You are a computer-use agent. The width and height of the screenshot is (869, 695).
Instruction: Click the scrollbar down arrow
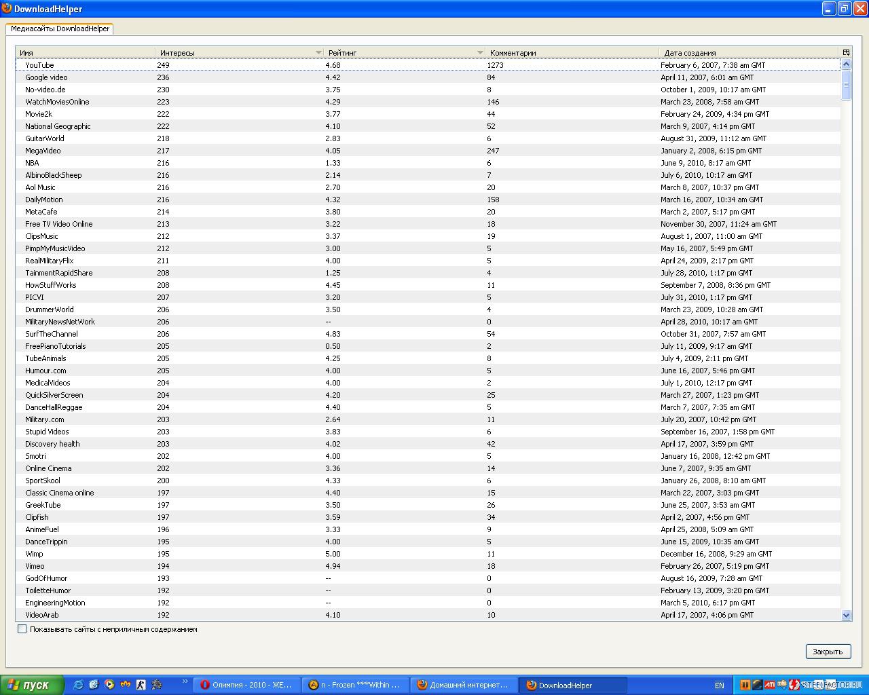point(846,615)
